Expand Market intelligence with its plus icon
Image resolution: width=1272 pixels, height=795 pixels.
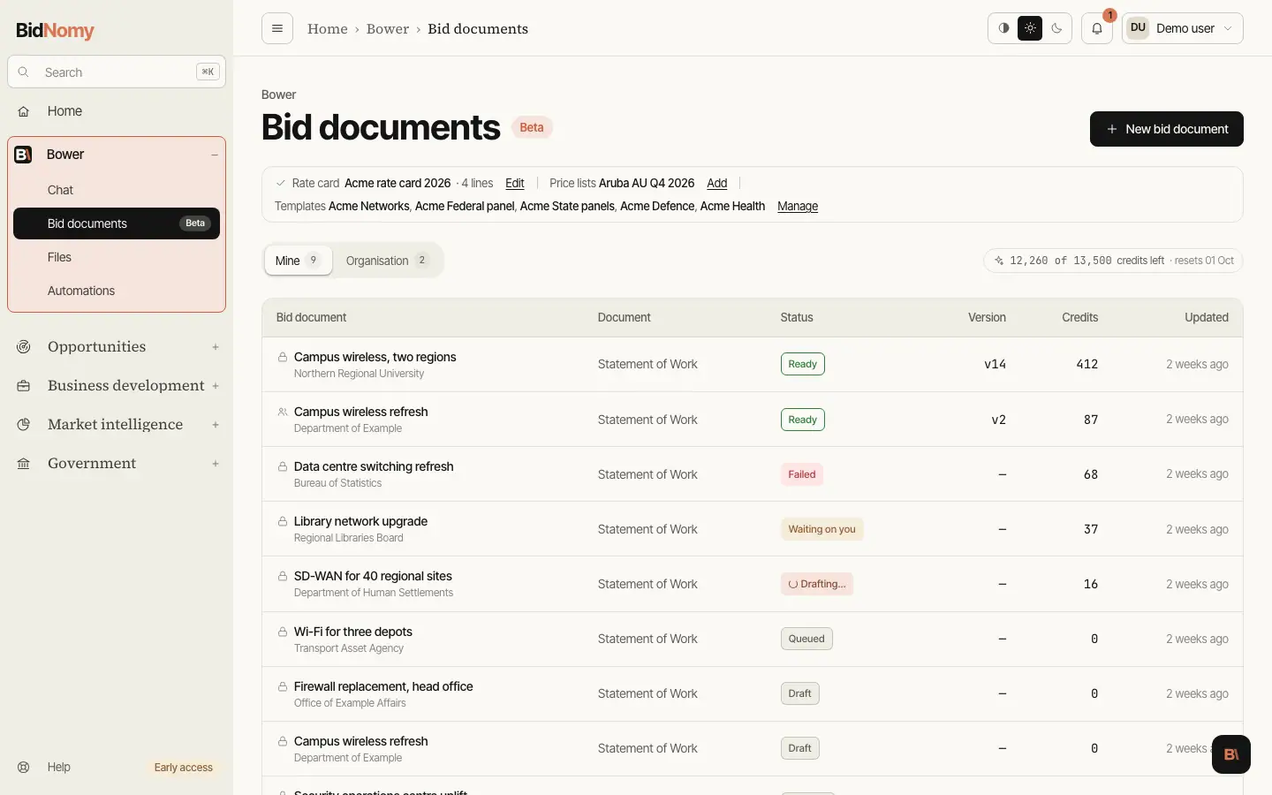click(x=216, y=425)
